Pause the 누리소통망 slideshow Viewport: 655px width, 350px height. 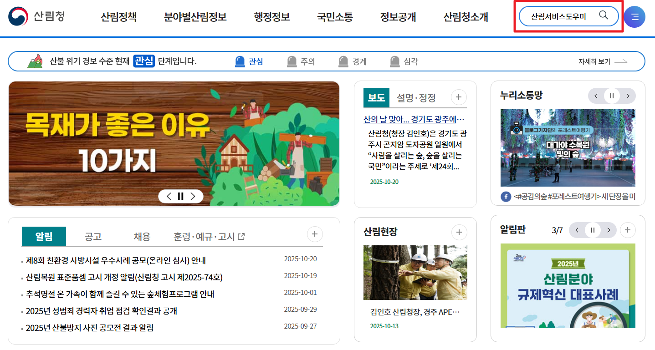[612, 96]
